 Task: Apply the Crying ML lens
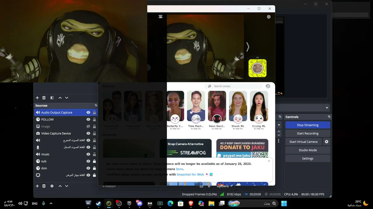(x=259, y=110)
